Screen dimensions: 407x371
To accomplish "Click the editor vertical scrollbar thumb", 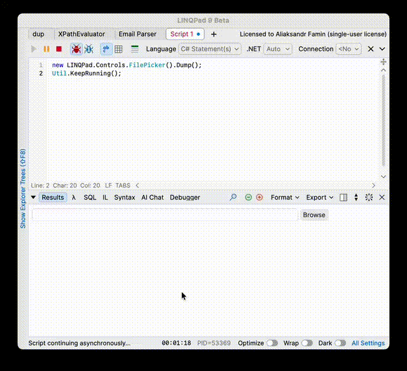I will [383, 121].
